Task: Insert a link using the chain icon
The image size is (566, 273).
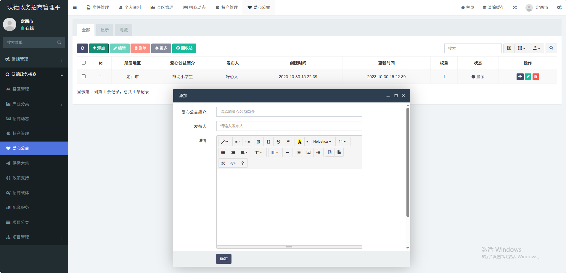Action: click(x=299, y=152)
